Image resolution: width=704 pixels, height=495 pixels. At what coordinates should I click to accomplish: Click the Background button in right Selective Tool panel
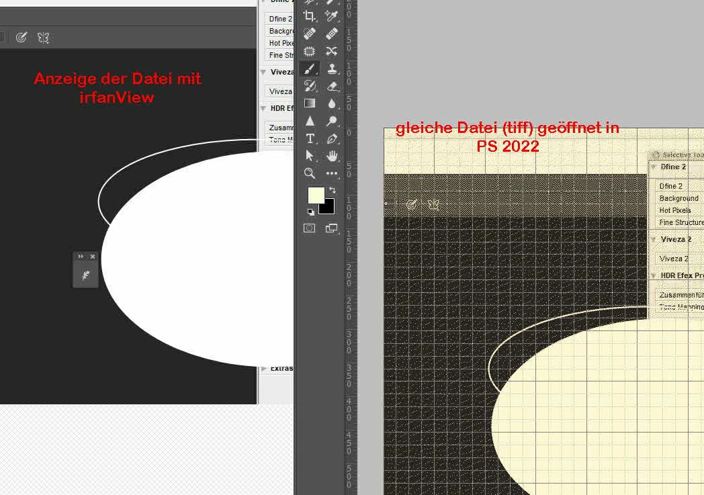679,198
